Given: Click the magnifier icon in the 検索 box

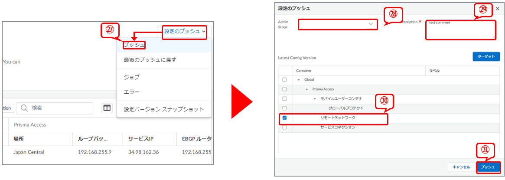Looking at the screenshot, I should tap(24, 108).
